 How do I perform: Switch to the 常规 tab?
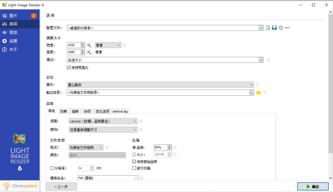(x=52, y=111)
